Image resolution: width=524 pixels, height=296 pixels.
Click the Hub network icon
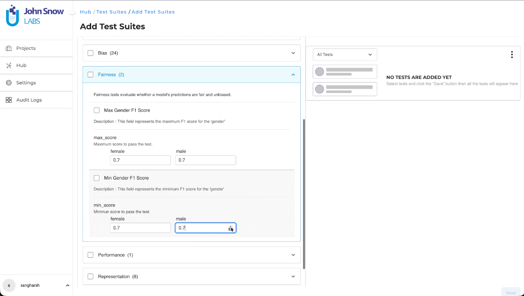[9, 66]
